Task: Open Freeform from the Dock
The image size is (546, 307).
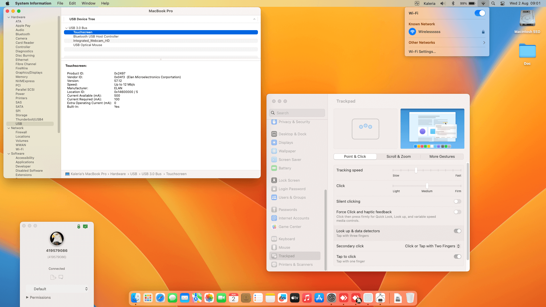Action: [x=282, y=298]
